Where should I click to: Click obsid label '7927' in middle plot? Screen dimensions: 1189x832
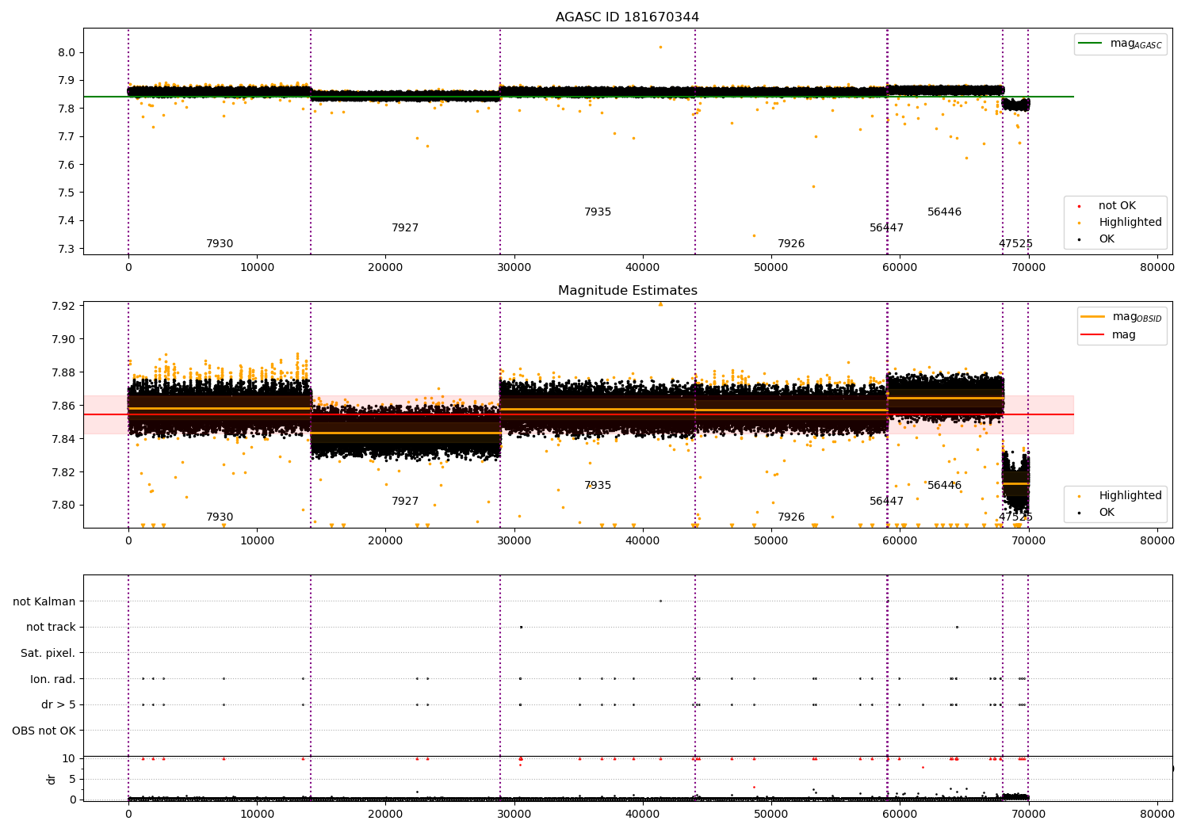pyautogui.click(x=405, y=502)
